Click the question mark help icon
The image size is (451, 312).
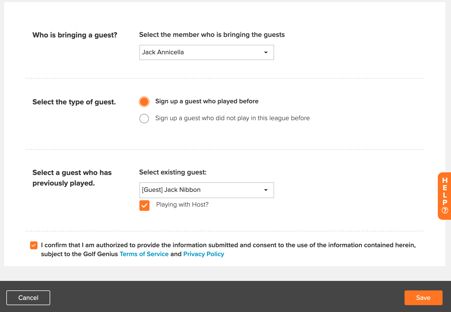(445, 210)
